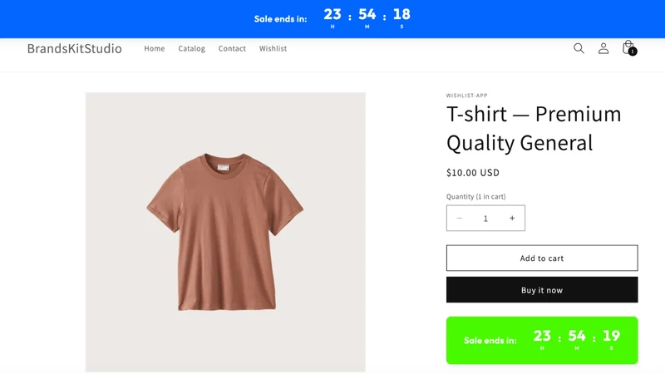Image resolution: width=665 pixels, height=374 pixels.
Task: Open the Catalog menu item
Action: coord(192,48)
